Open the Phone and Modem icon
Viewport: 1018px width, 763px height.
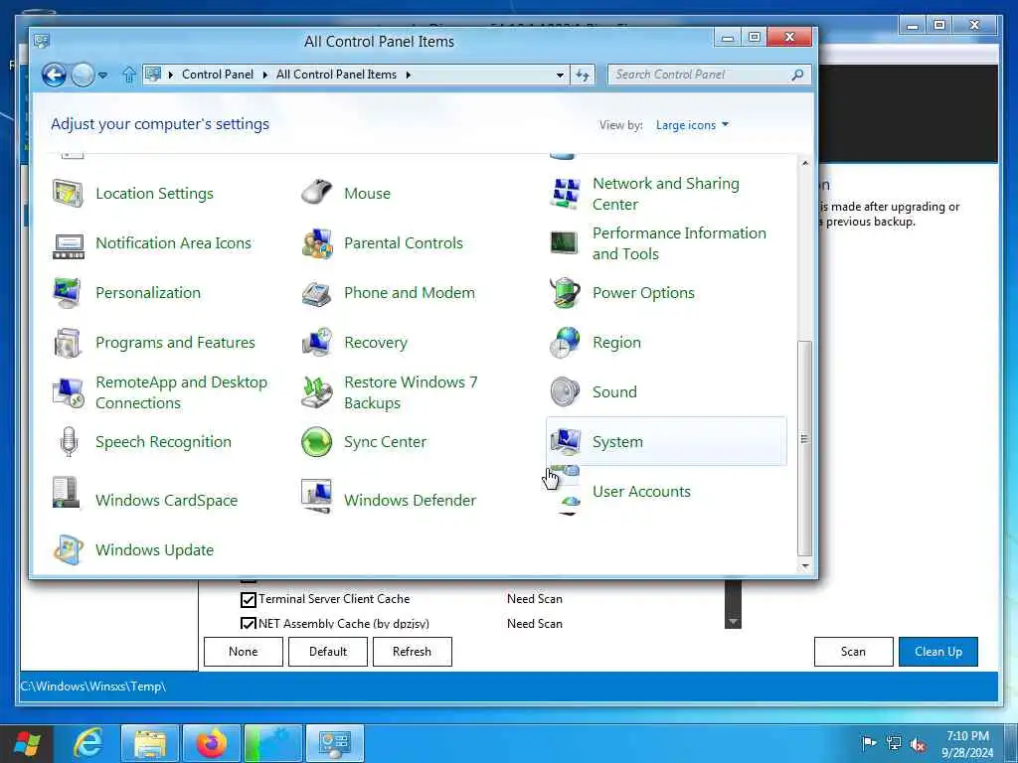click(x=316, y=293)
